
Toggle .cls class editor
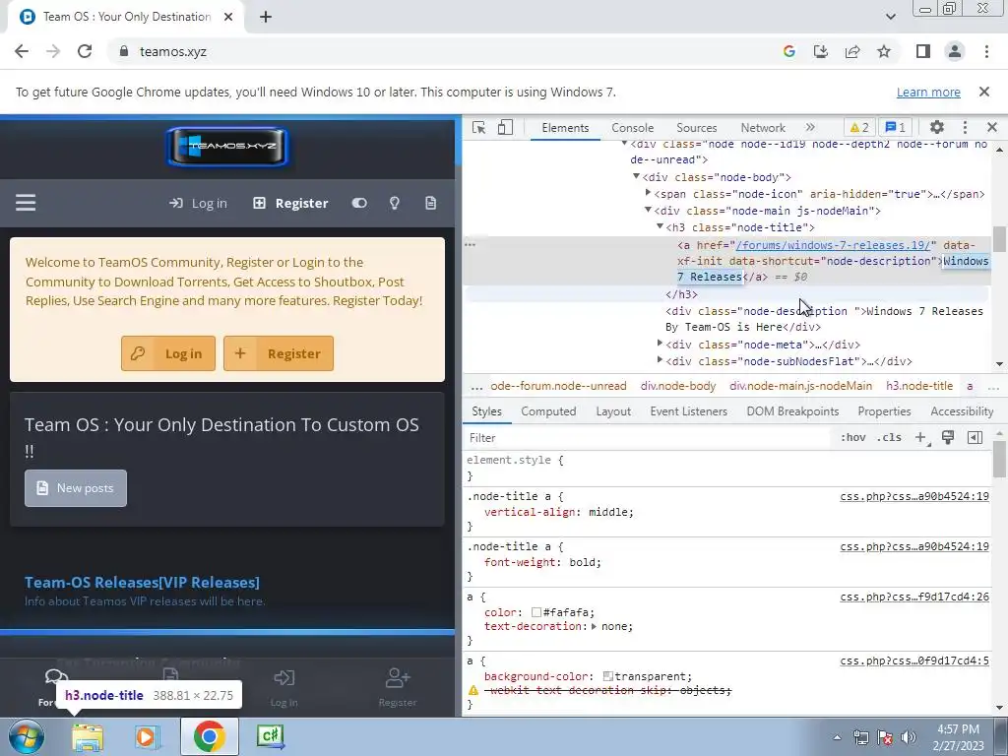pos(889,438)
